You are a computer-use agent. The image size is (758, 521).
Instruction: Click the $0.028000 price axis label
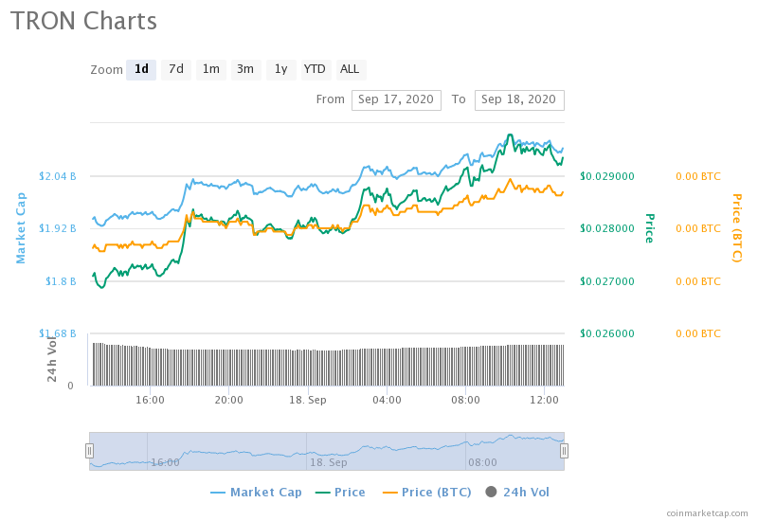click(x=607, y=228)
